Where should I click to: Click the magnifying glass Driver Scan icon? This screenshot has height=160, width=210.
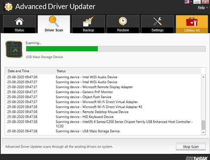(54, 21)
